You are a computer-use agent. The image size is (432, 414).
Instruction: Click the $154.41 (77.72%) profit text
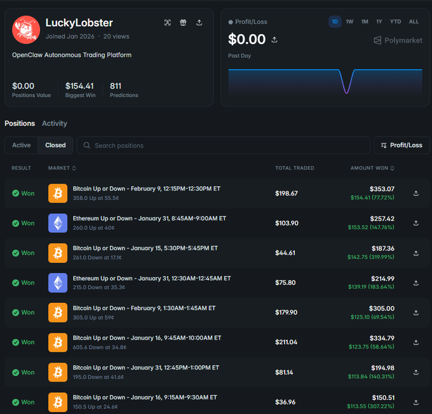372,197
